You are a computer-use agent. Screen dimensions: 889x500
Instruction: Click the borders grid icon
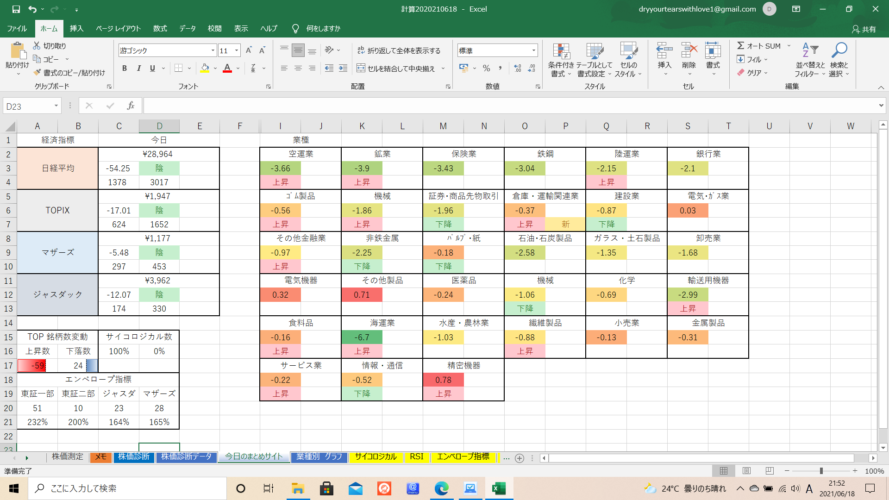178,69
